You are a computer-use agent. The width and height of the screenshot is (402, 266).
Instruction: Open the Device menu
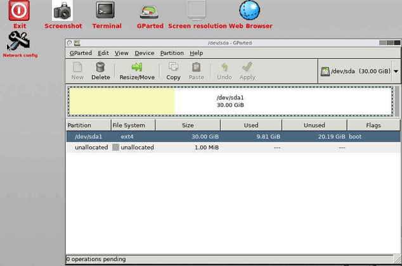click(144, 53)
